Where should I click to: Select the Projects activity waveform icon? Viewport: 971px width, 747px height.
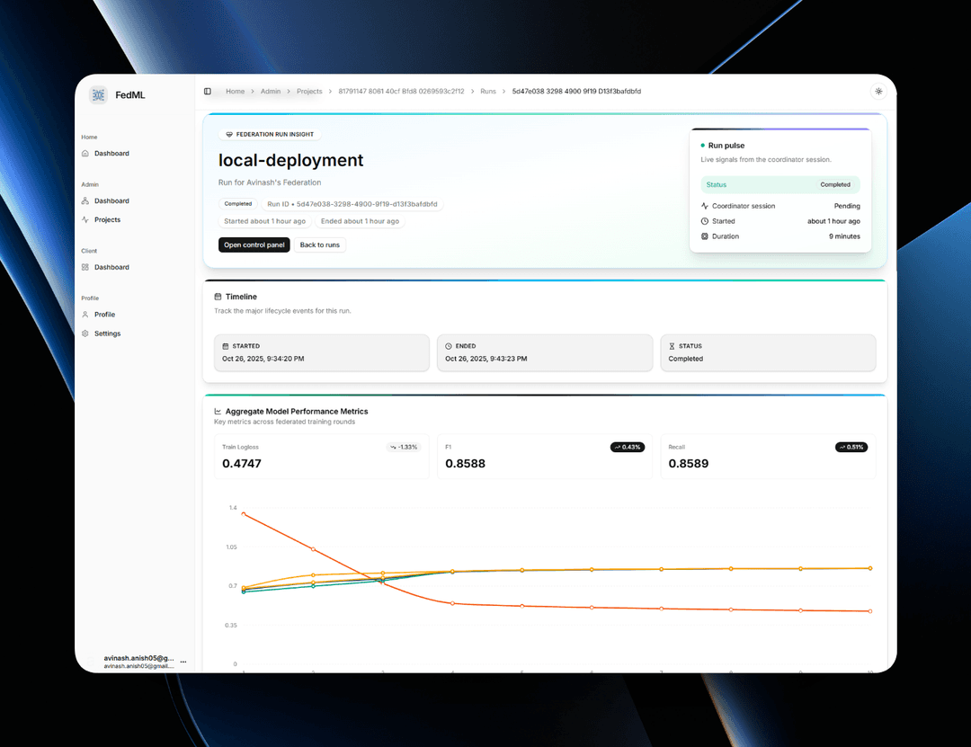click(85, 219)
